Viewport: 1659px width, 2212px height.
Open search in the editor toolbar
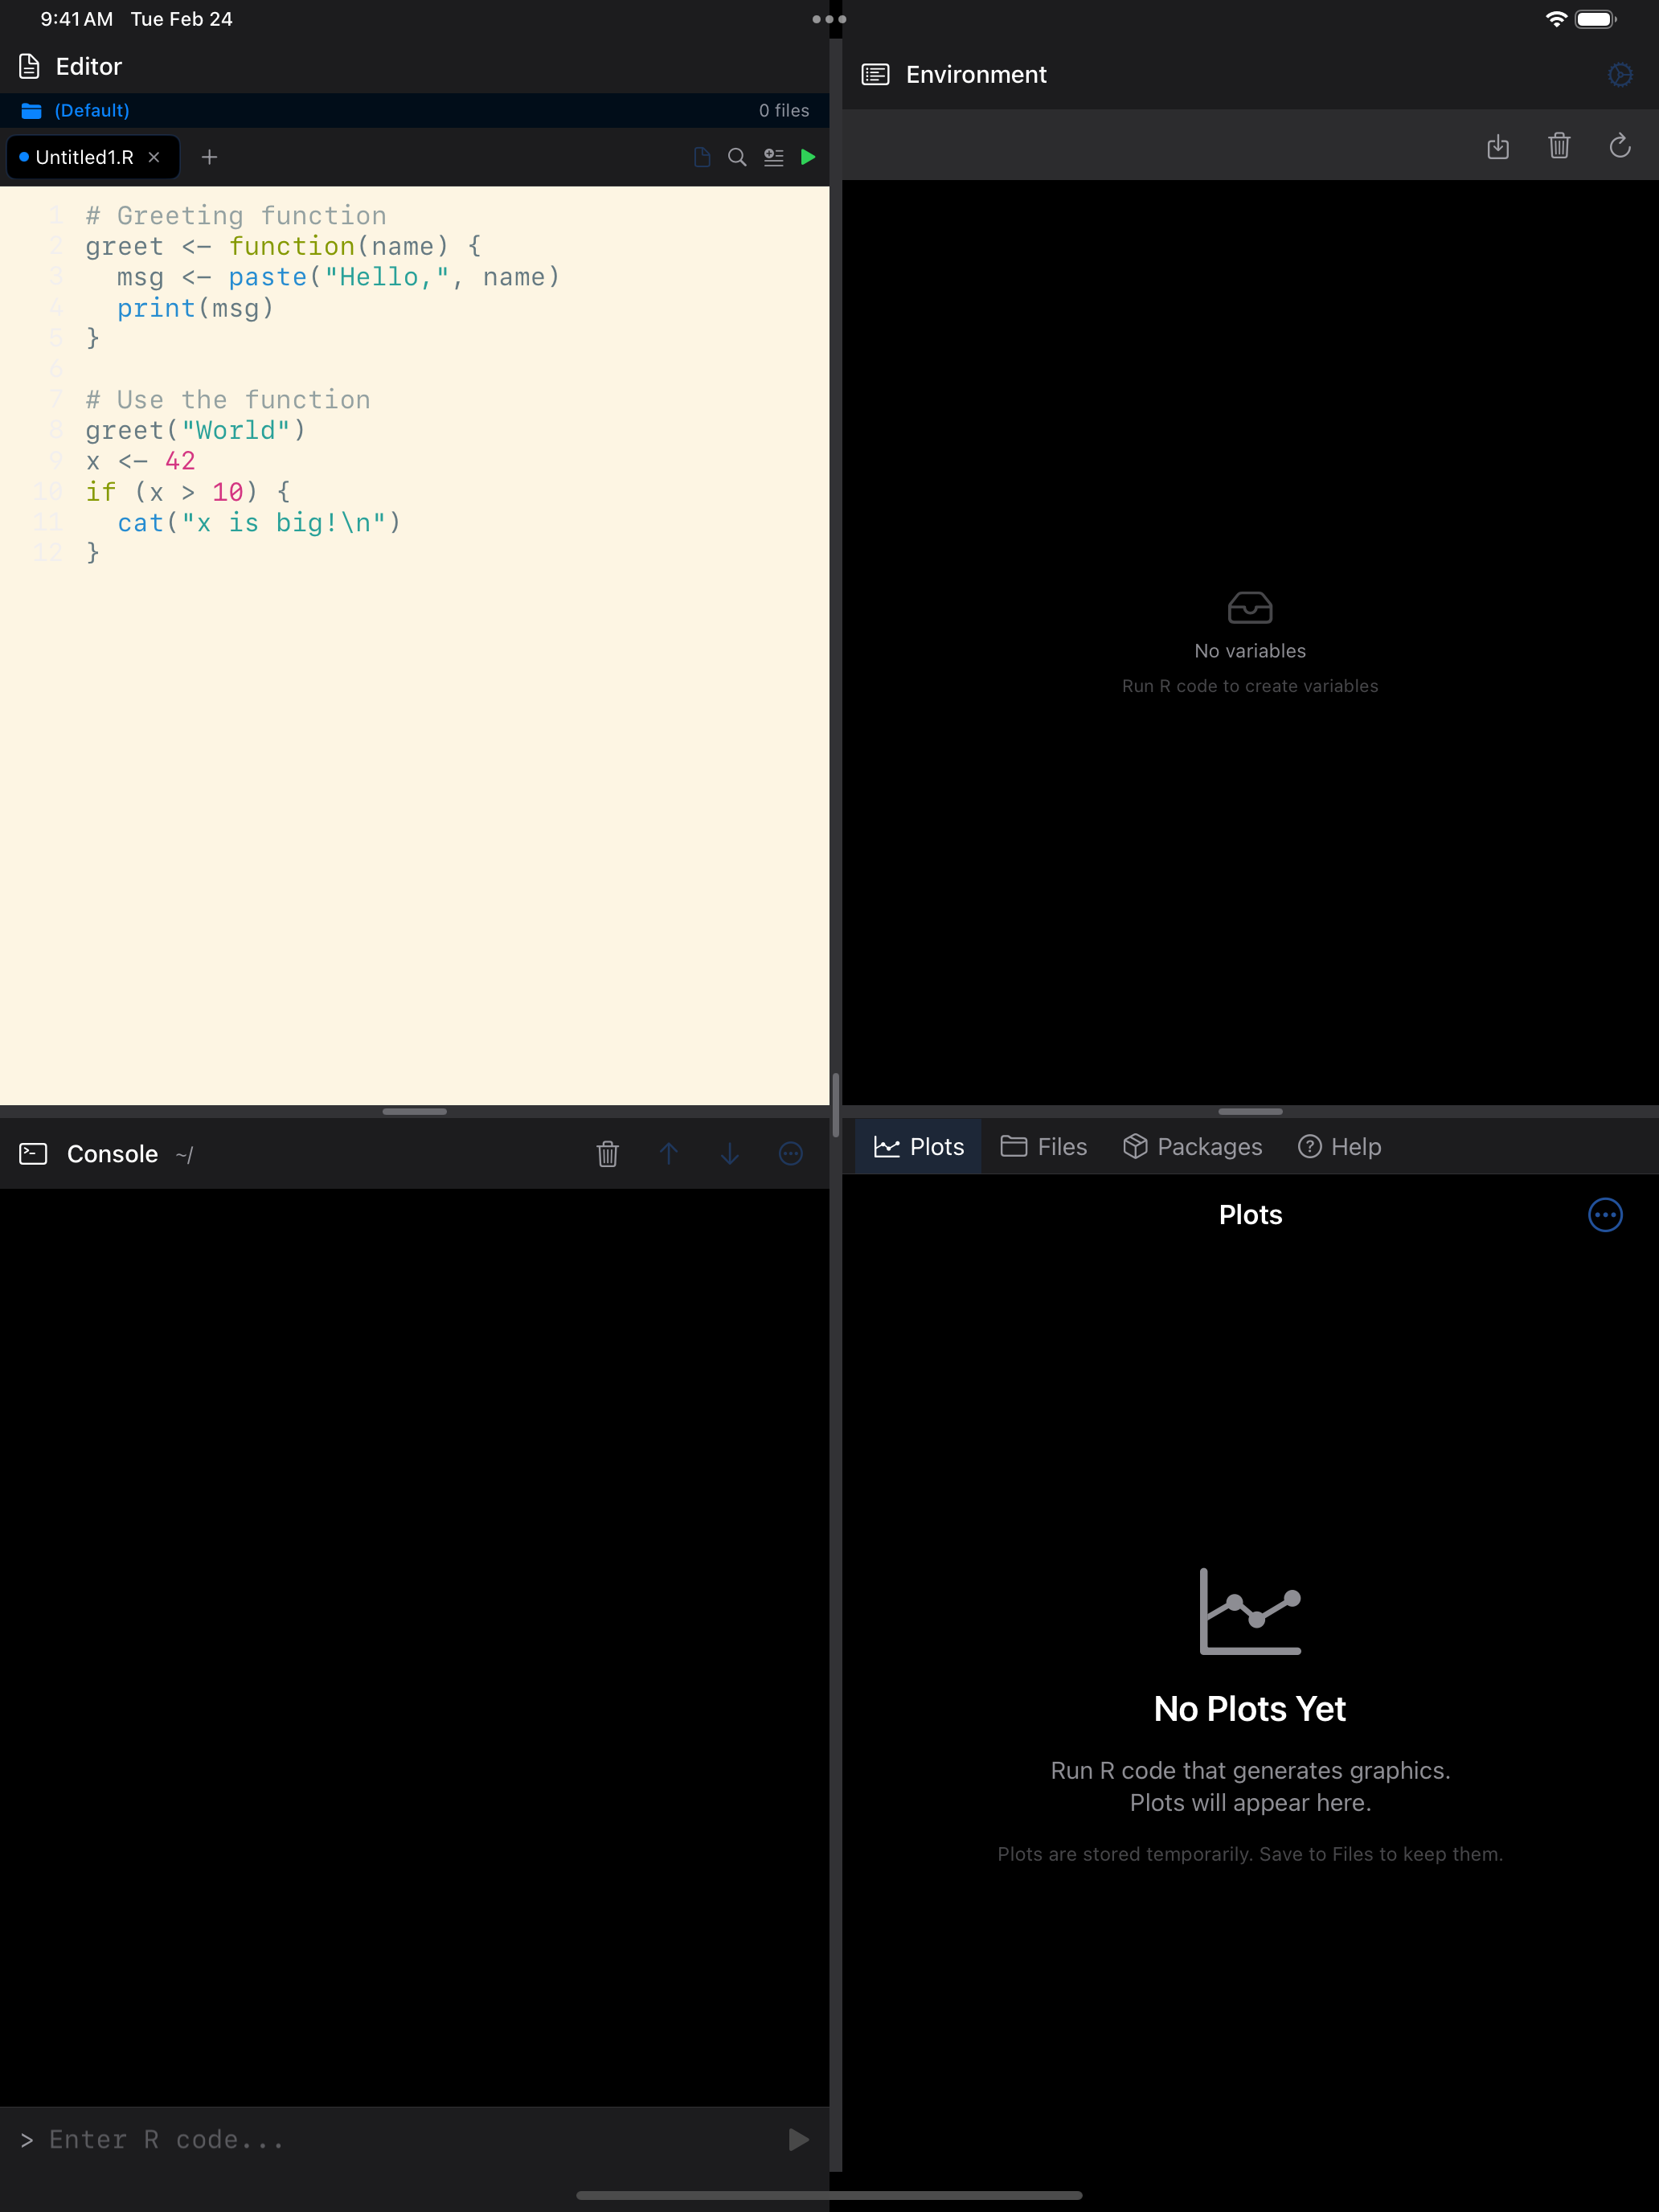click(x=736, y=157)
